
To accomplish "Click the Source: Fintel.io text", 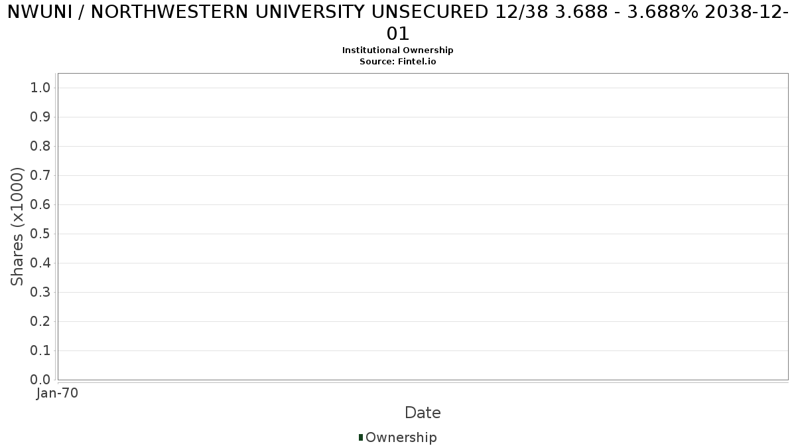I will click(397, 61).
